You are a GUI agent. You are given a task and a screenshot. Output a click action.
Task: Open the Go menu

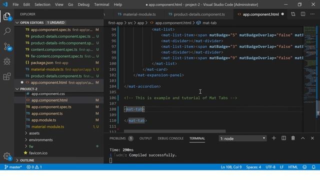(x=70, y=4)
